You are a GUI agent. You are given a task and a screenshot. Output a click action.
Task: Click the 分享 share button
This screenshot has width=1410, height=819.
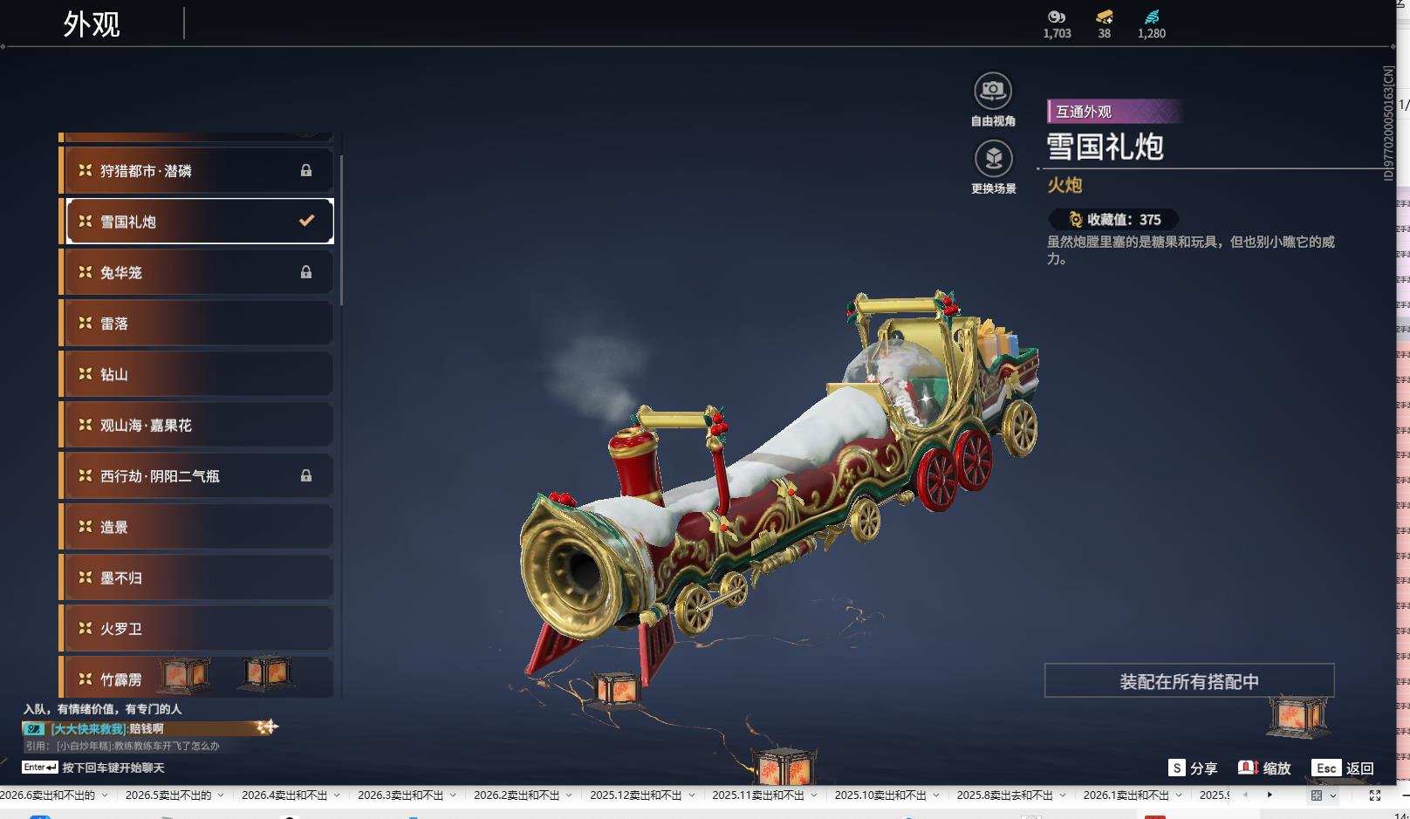point(1203,768)
